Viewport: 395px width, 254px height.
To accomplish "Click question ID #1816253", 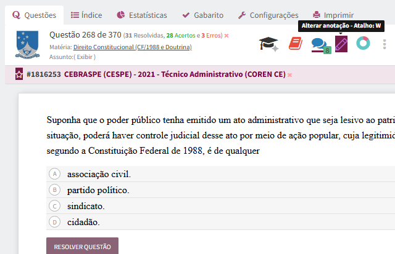I will 44,74.
